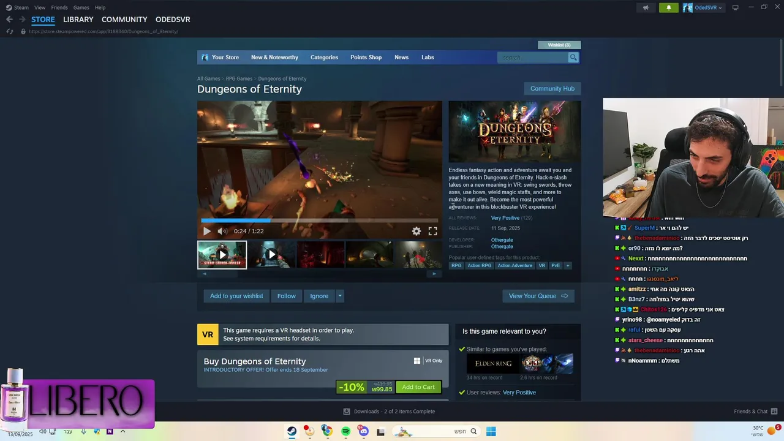Click the store search magnifier icon
Image resolution: width=784 pixels, height=441 pixels.
(573, 58)
